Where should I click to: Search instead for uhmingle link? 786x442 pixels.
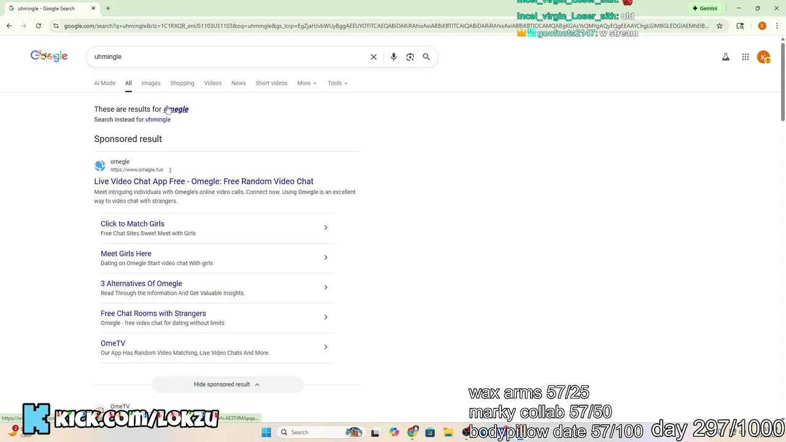point(158,120)
